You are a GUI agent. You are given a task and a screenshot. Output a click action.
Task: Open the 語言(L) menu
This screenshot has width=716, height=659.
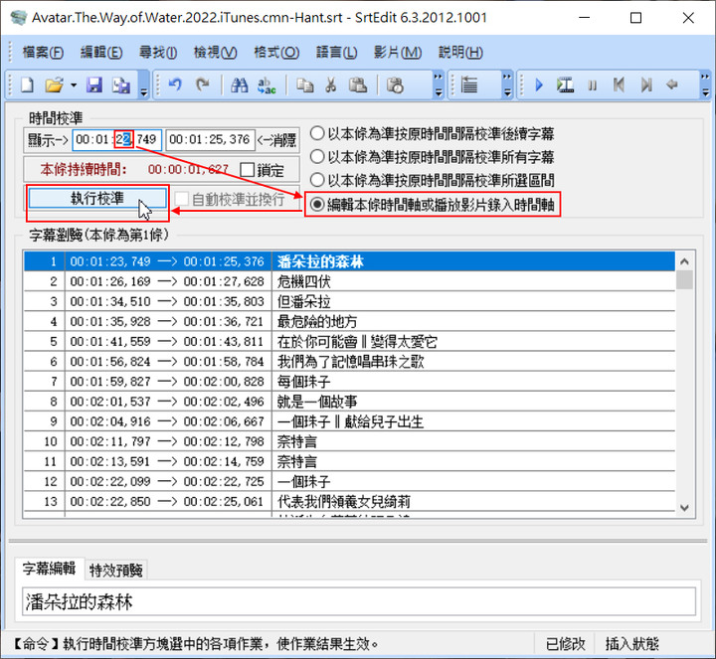pyautogui.click(x=336, y=53)
